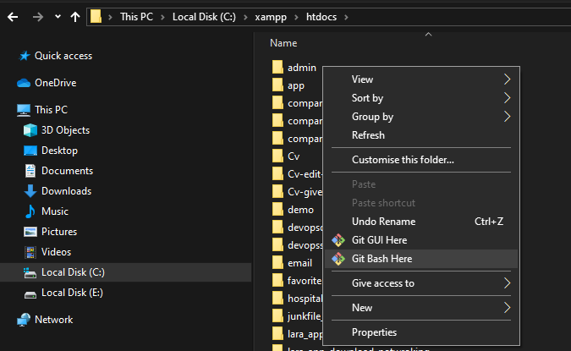Image resolution: width=571 pixels, height=351 pixels.
Task: Open the Downloads folder in sidebar
Action: pyautogui.click(x=66, y=191)
